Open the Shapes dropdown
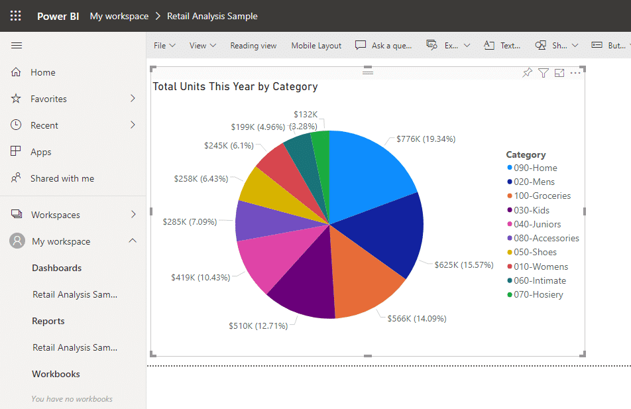The image size is (631, 409). click(x=557, y=45)
